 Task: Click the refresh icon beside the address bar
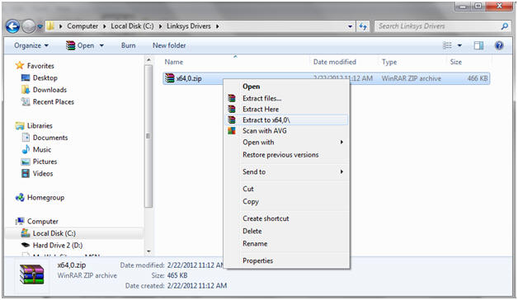tap(363, 26)
